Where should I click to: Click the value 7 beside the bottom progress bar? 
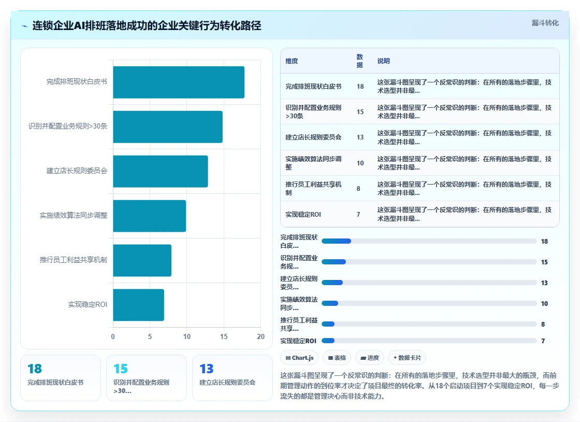click(x=543, y=341)
